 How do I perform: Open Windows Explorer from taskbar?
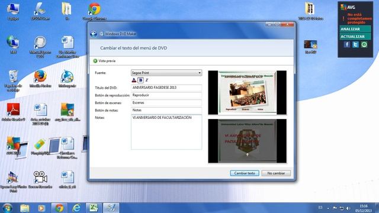click(25, 208)
